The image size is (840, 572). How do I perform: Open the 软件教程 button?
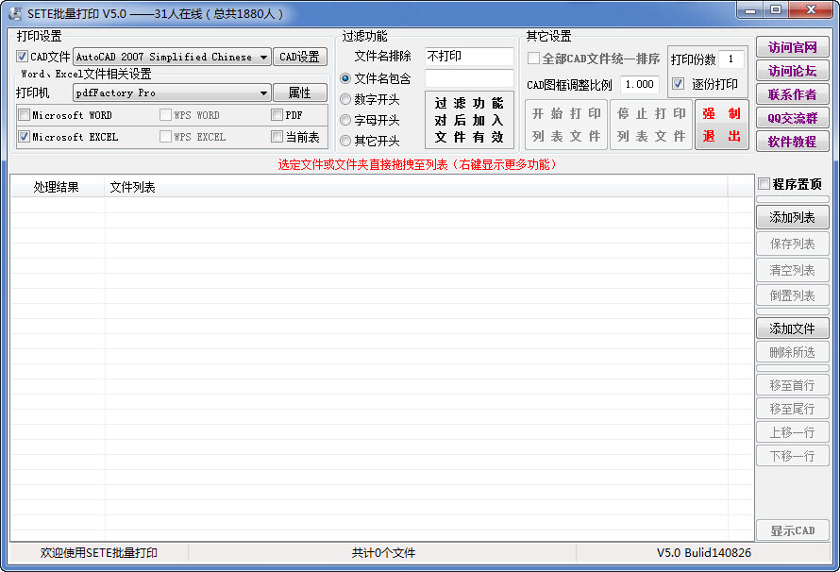(x=792, y=142)
